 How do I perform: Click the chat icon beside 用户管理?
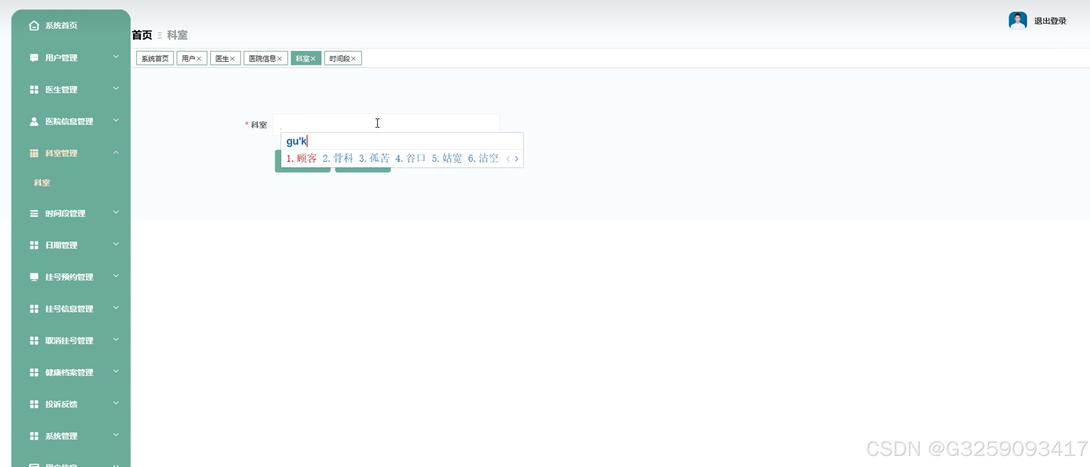tap(34, 58)
